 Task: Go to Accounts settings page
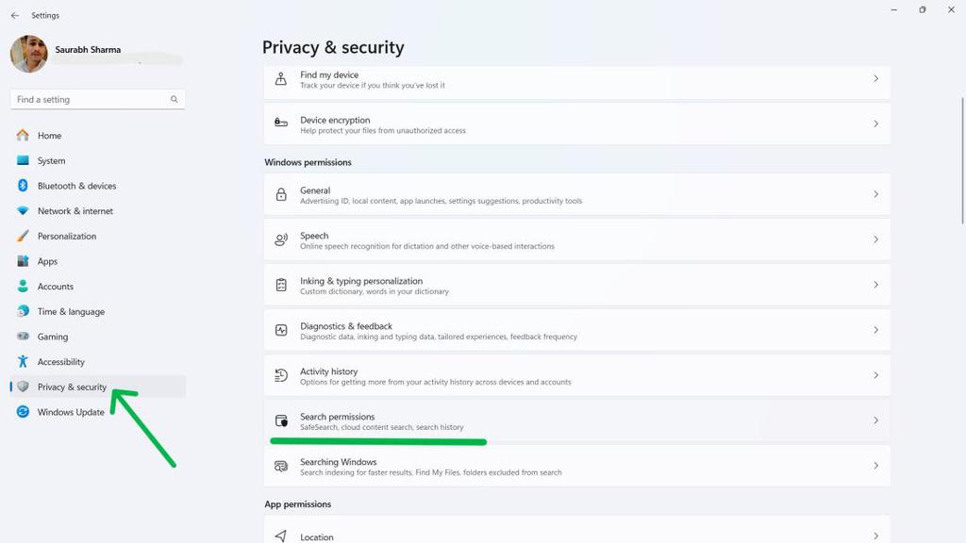point(55,287)
